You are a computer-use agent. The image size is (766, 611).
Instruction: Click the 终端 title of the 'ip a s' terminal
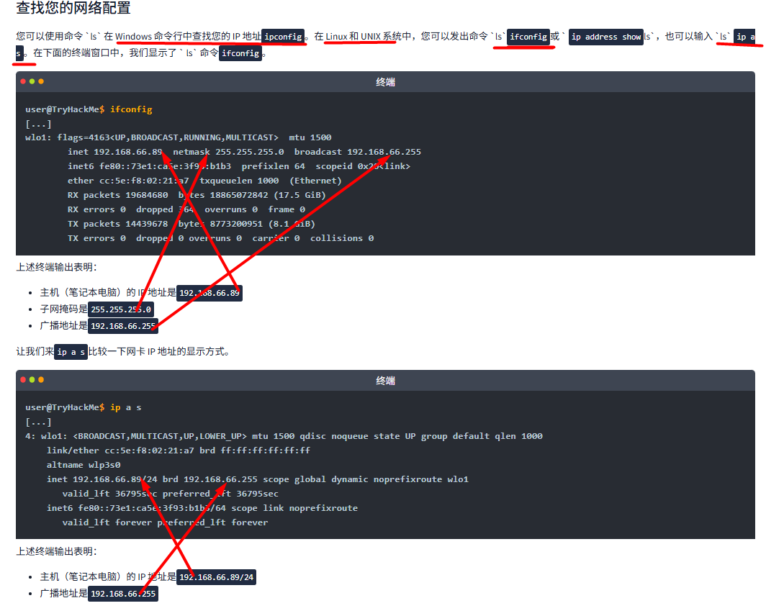point(385,381)
